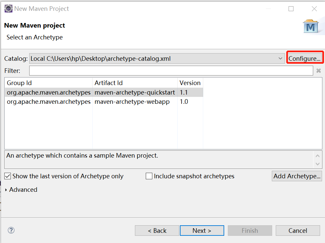Maximize the New Maven Project window

pyautogui.click(x=291, y=9)
